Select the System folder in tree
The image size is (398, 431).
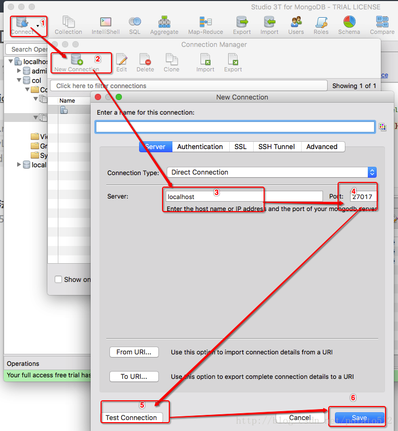39,155
